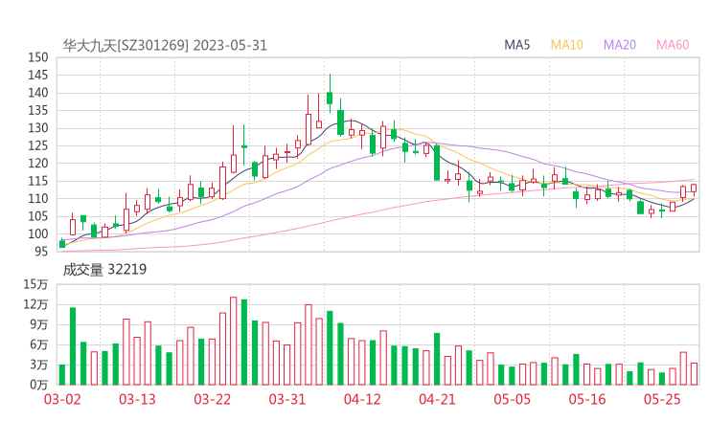Select the MA5 legend label
This screenshot has width=709, height=421.
point(516,45)
